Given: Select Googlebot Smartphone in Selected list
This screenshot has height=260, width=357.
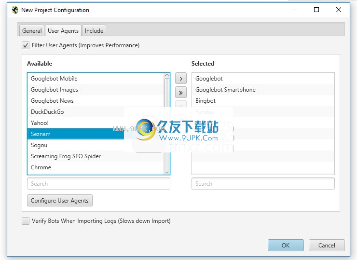Looking at the screenshot, I should pyautogui.click(x=263, y=90).
